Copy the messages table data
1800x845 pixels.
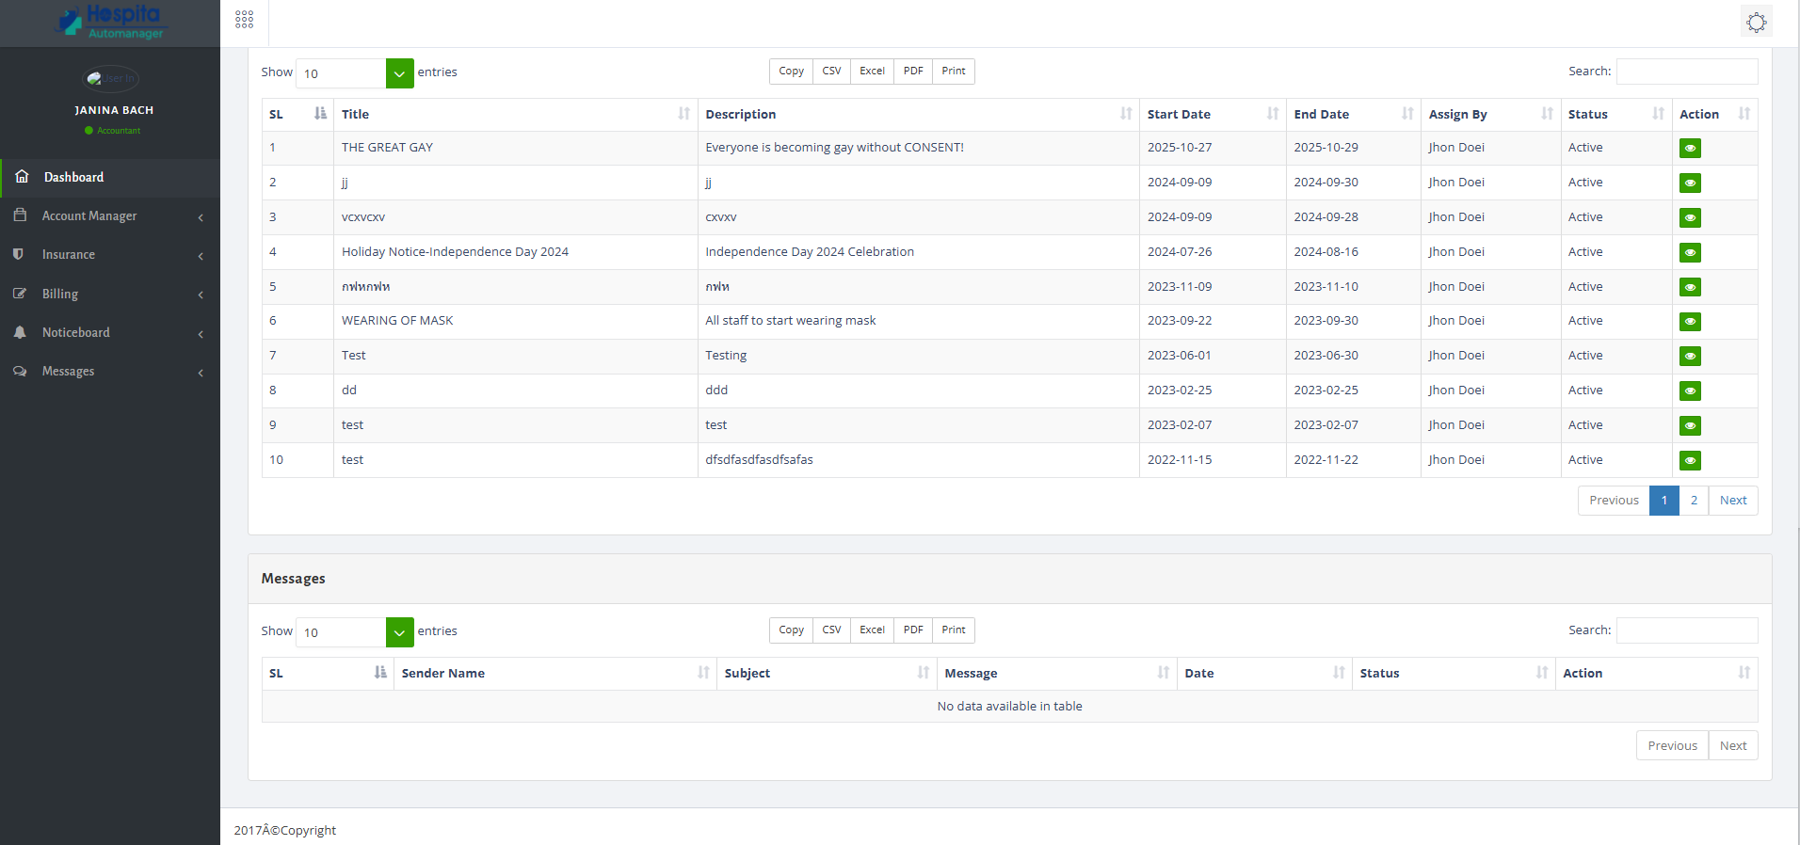791,630
